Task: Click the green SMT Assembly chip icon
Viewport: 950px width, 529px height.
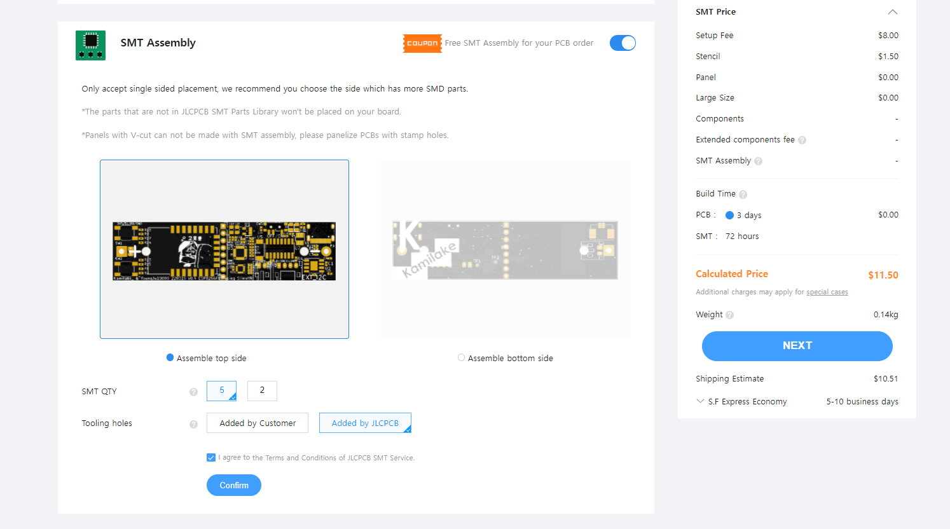Action: point(90,45)
